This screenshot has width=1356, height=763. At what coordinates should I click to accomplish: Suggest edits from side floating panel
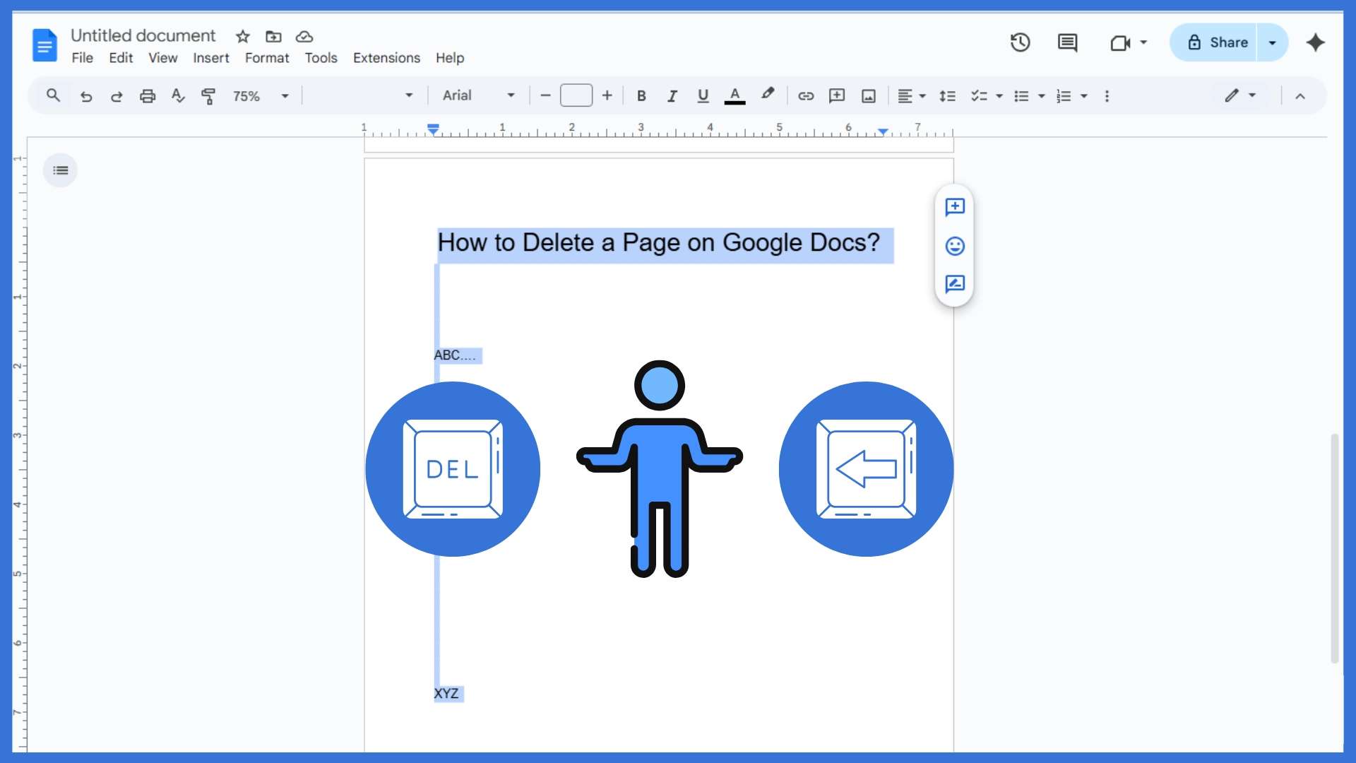click(x=955, y=284)
